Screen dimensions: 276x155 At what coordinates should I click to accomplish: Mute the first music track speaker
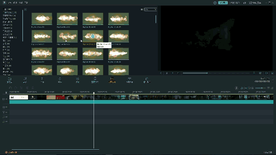click(6, 117)
